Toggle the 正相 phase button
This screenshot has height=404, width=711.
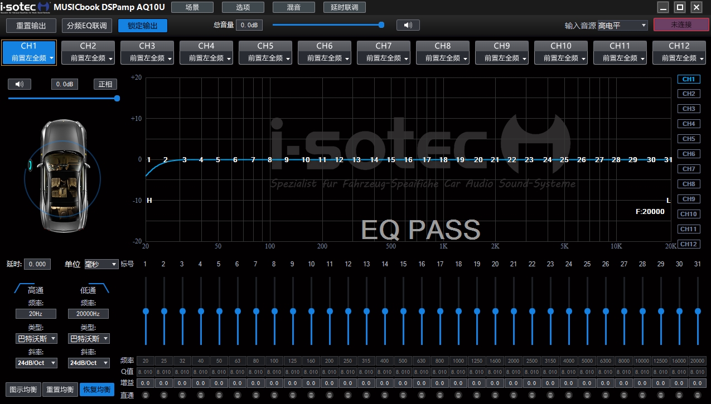105,84
